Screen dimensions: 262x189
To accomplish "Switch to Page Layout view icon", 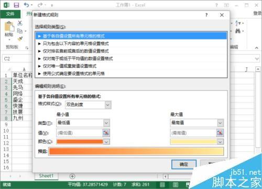I will (x=176, y=185).
